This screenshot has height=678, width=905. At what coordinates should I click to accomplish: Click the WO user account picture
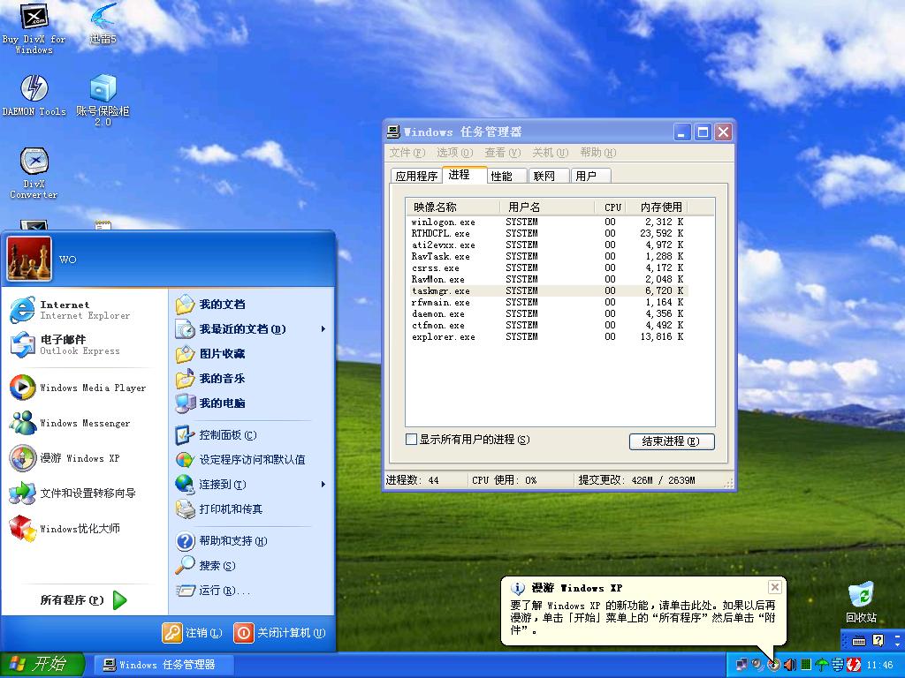tap(29, 259)
